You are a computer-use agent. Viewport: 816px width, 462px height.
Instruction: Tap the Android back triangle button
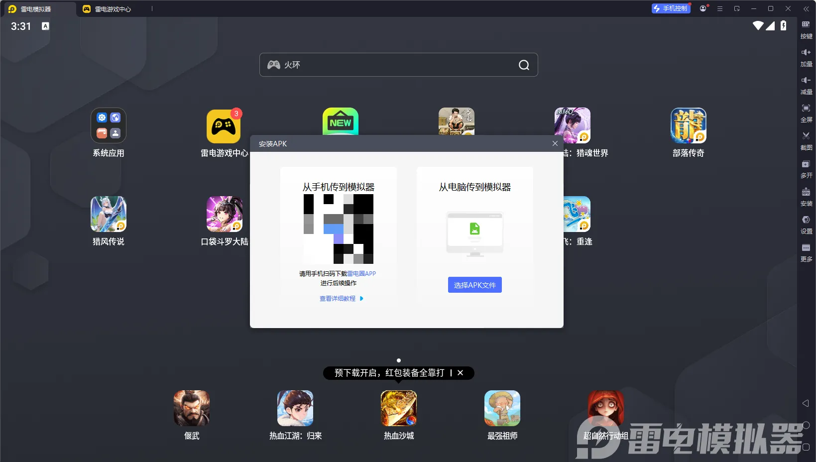click(x=806, y=403)
